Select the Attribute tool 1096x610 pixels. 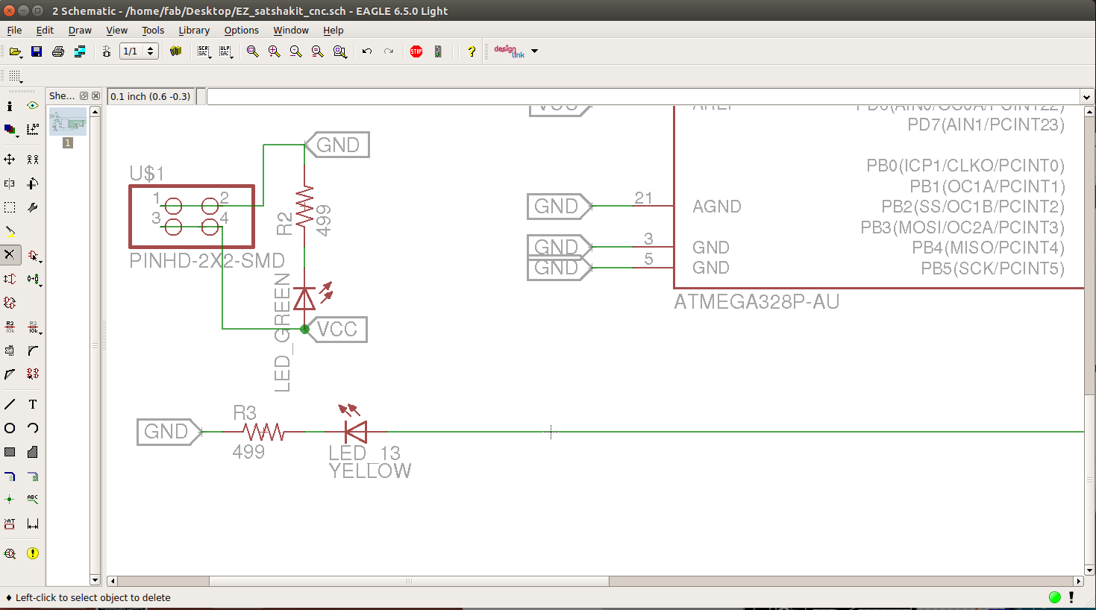coord(10,523)
